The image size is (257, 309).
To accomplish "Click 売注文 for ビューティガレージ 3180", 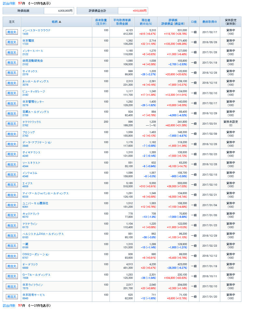I will (12, 93).
